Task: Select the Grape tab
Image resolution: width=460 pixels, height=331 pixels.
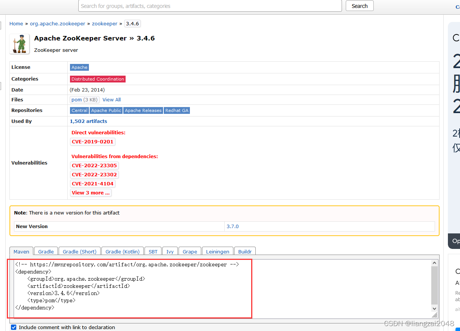Action: (190, 251)
